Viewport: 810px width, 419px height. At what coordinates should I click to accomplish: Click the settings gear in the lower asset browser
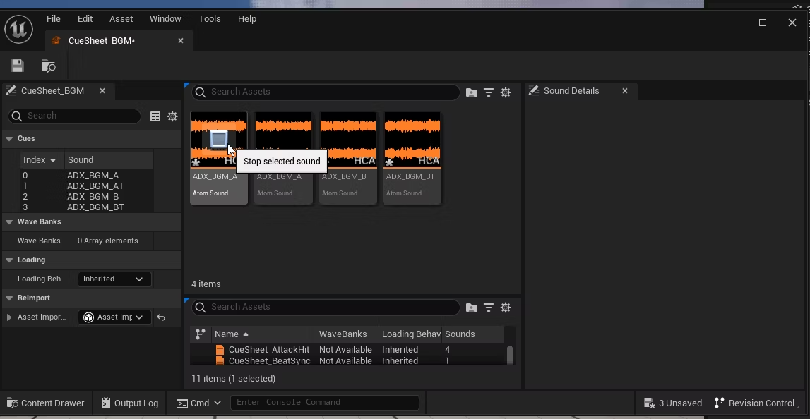[x=506, y=308]
